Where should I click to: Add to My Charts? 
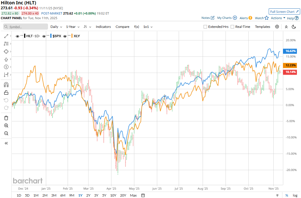click(x=227, y=18)
